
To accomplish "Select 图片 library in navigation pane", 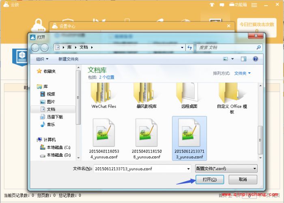I will click(47, 101).
